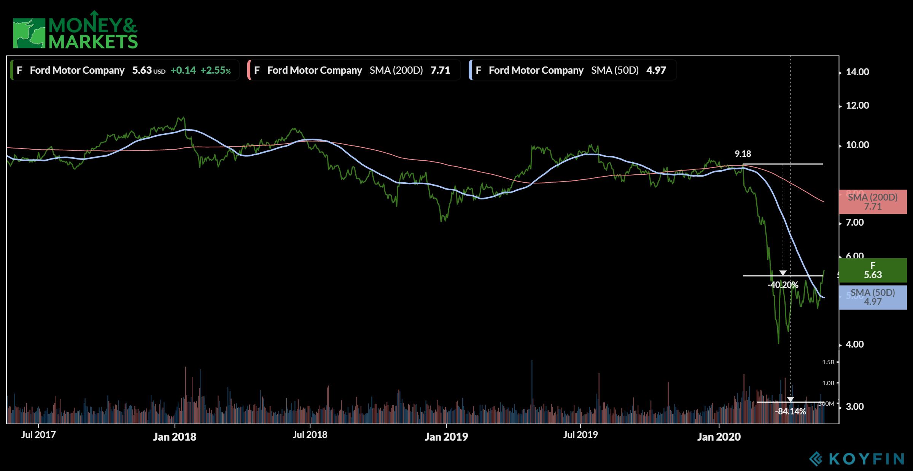Click the Money & Markets logo
This screenshot has height=471, width=913.
(x=75, y=30)
